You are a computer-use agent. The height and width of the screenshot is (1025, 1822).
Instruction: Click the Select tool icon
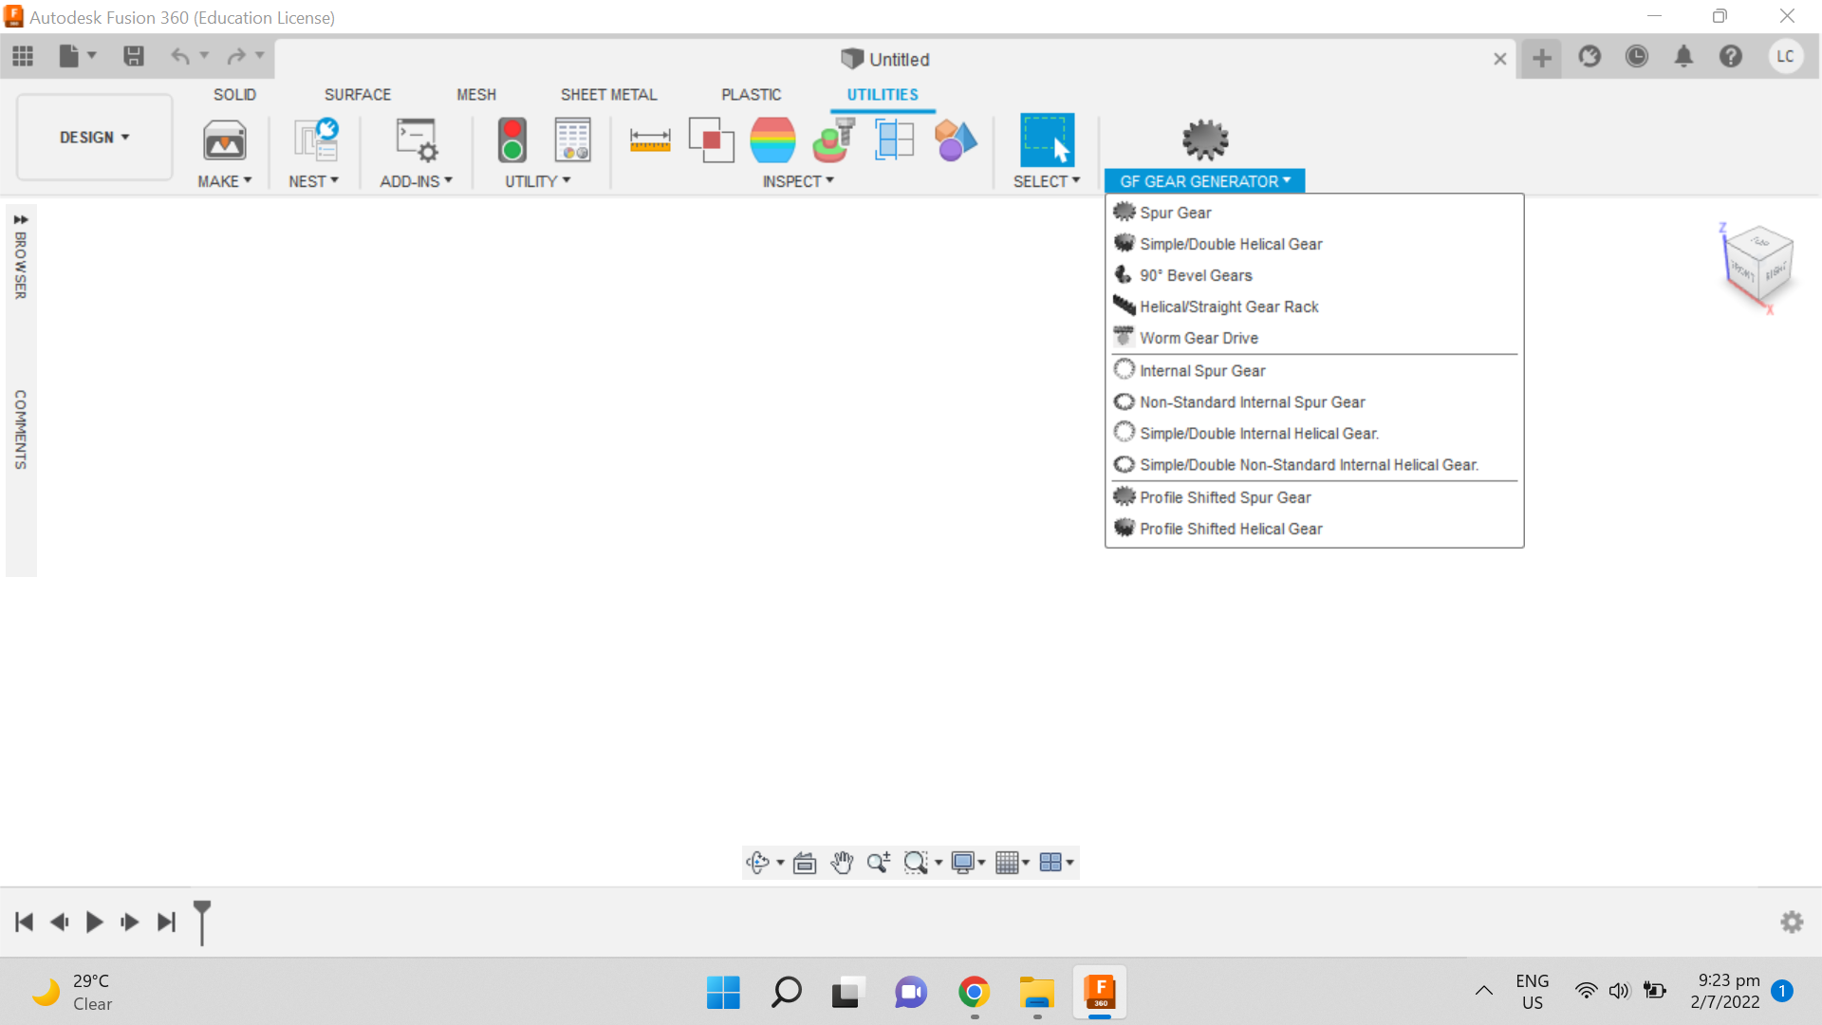coord(1047,140)
